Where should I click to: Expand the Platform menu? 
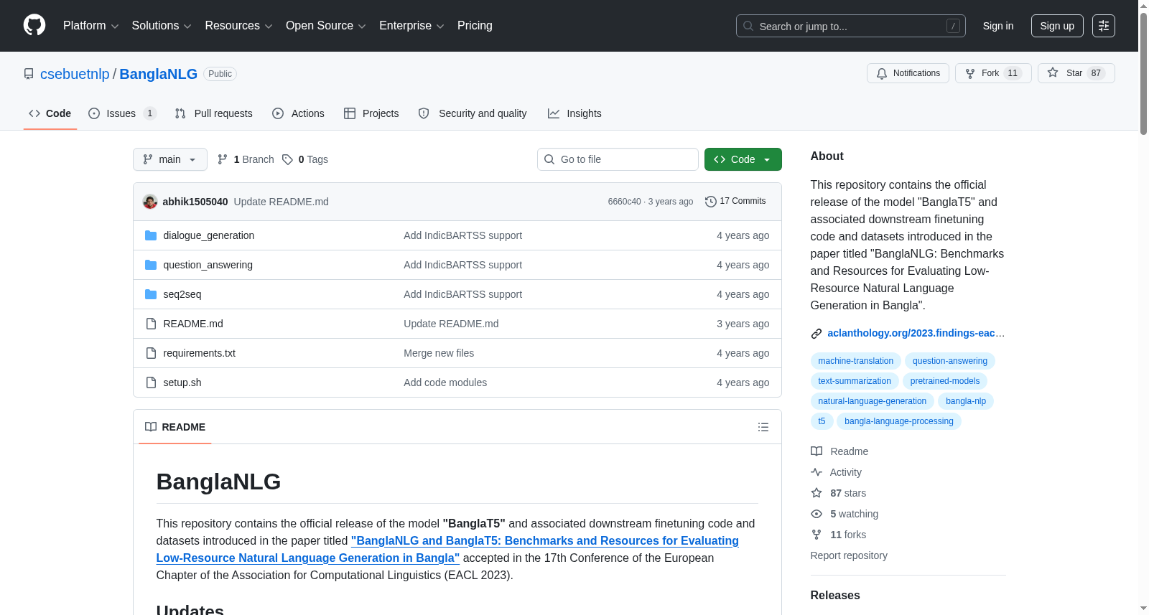[91, 26]
